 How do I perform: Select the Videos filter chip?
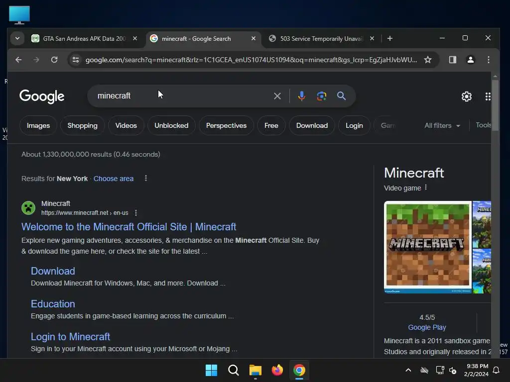point(126,126)
